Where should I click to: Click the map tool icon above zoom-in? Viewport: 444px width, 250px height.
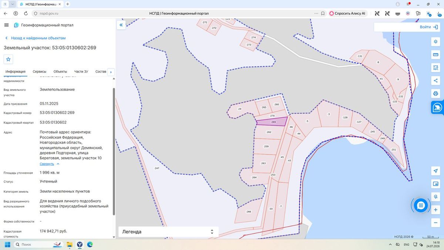click(436, 197)
